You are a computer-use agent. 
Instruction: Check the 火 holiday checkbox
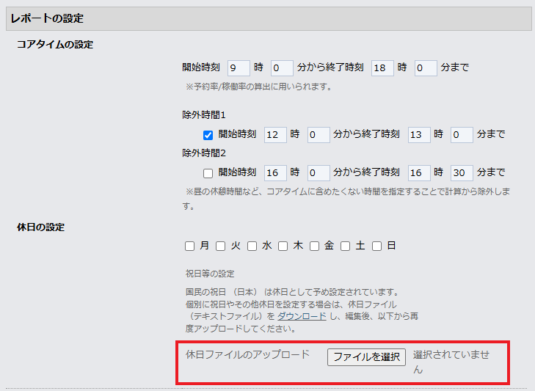point(221,246)
